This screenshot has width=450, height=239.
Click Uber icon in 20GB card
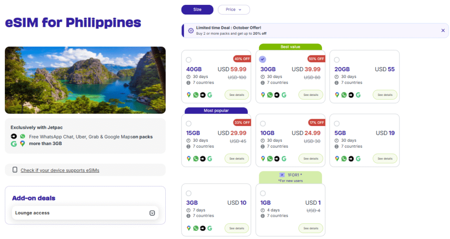350,95
